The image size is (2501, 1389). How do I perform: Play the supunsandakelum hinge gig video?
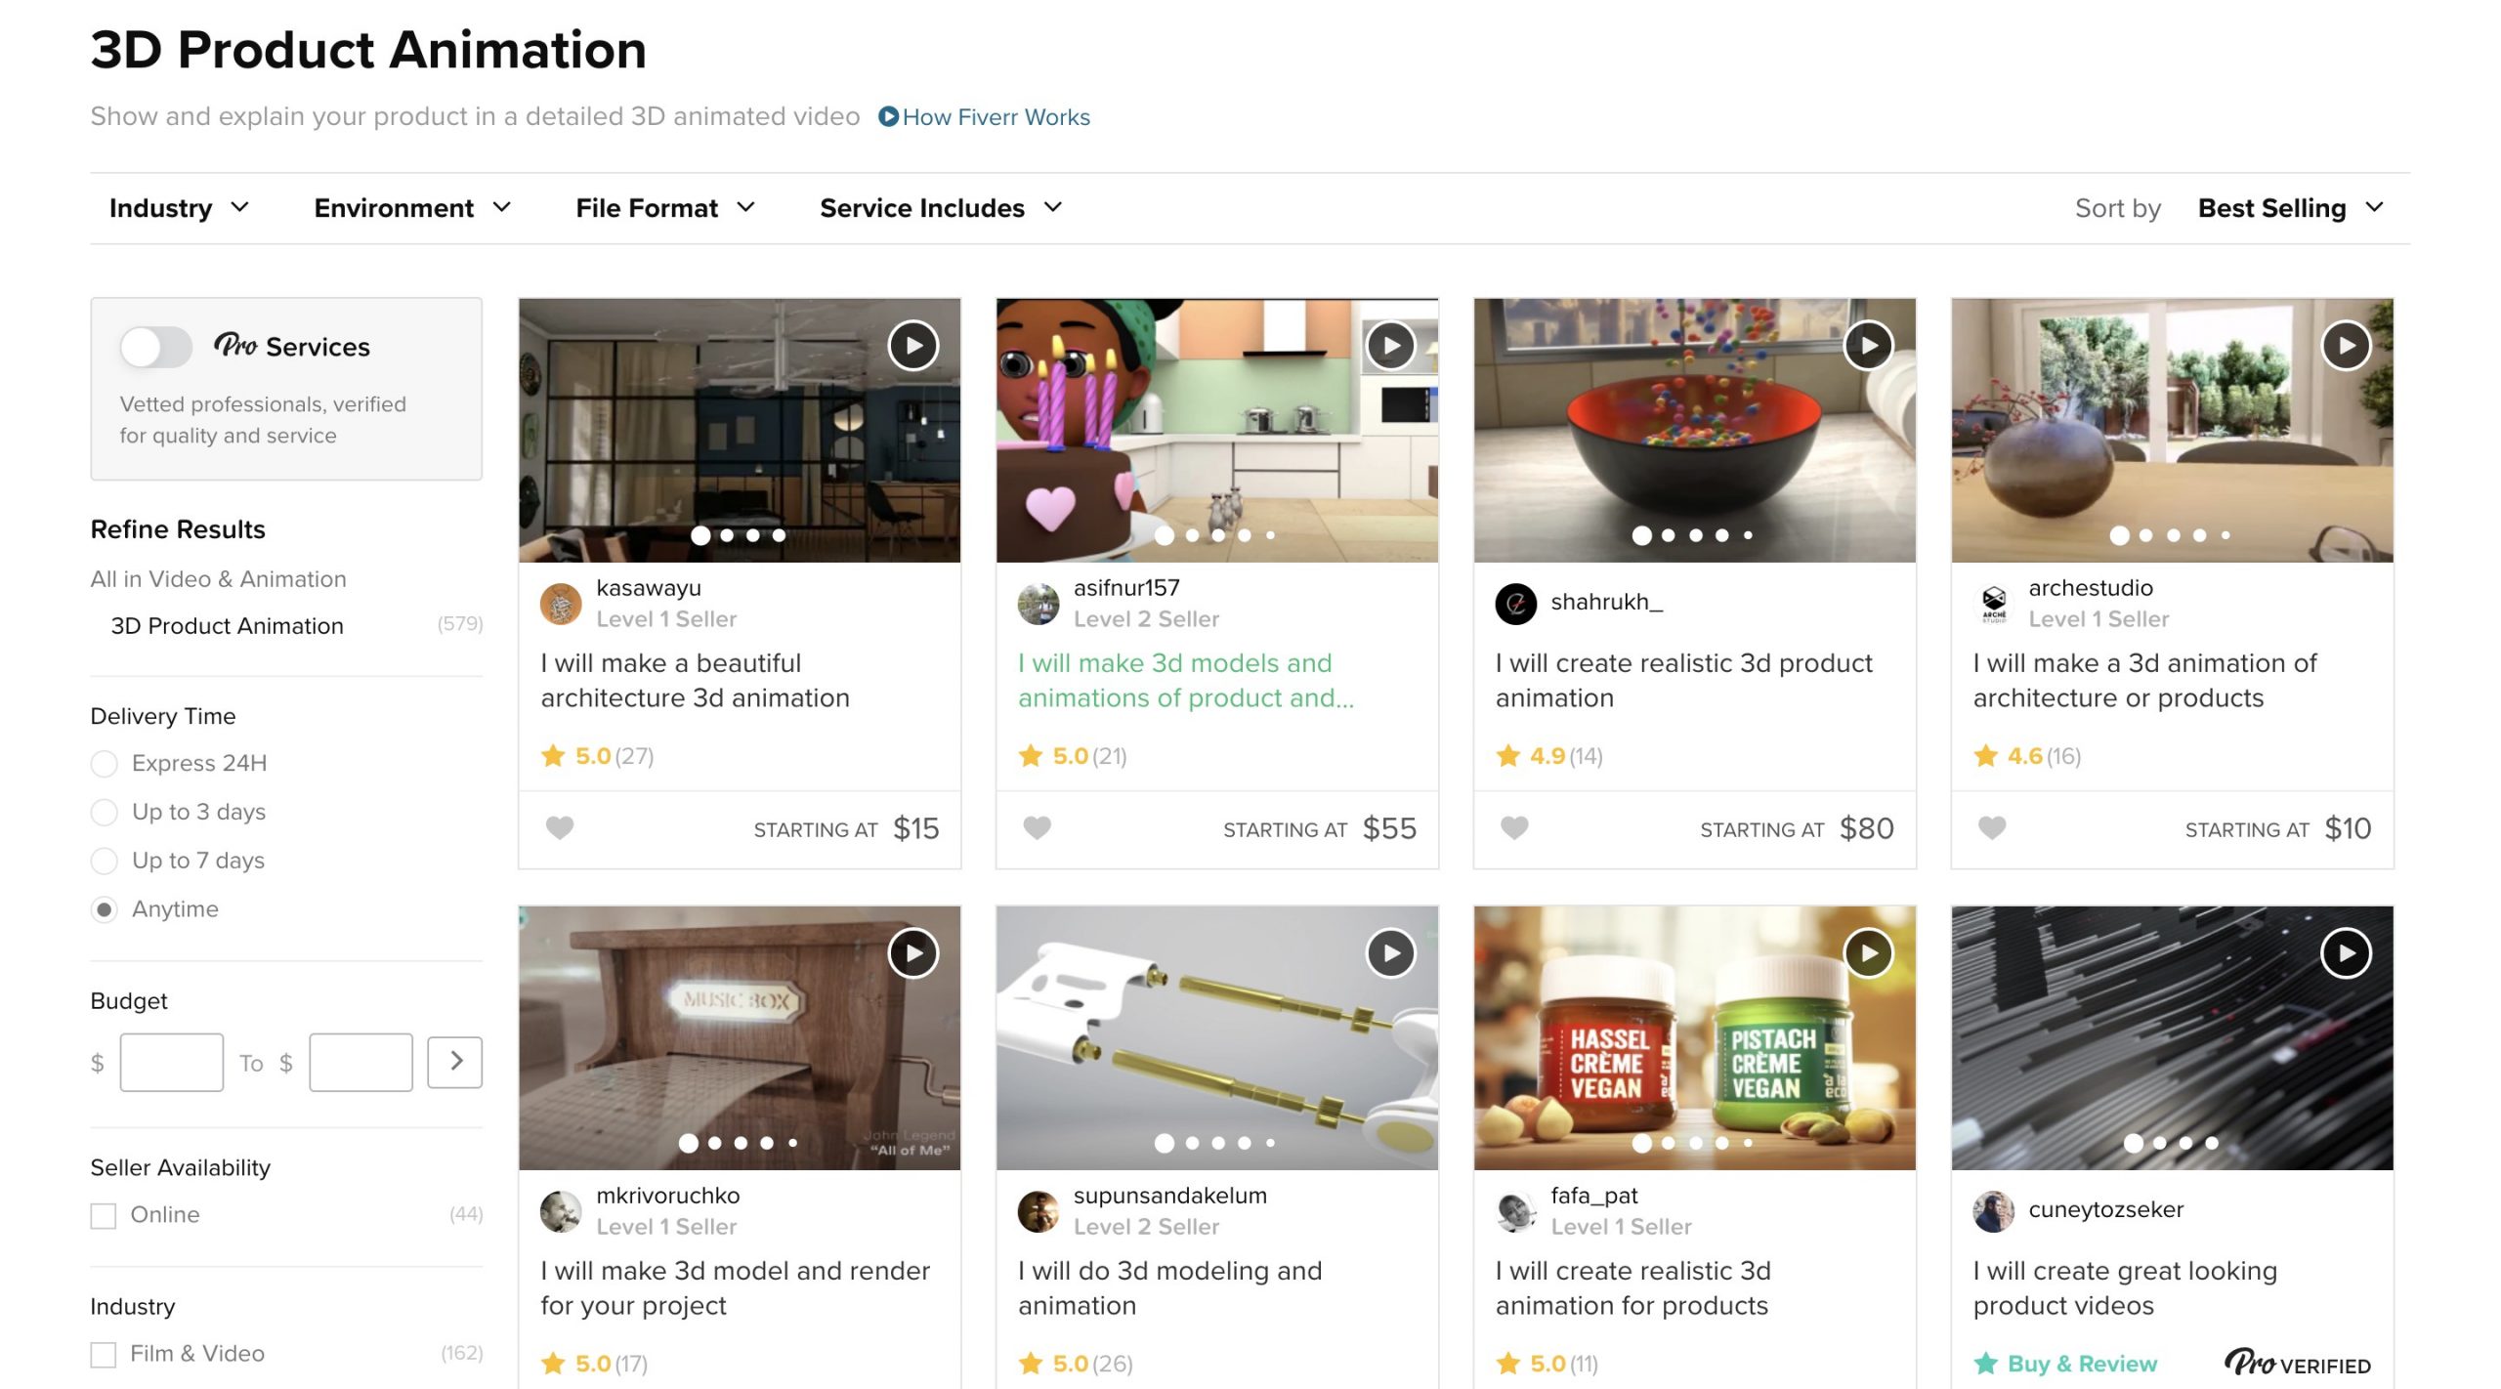[x=1390, y=952]
